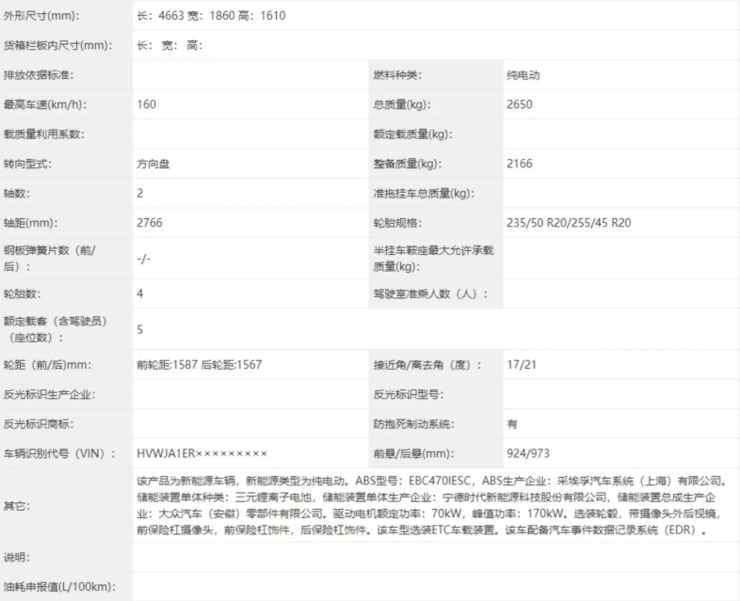Select the 外形尺寸(mm) label

[41, 16]
